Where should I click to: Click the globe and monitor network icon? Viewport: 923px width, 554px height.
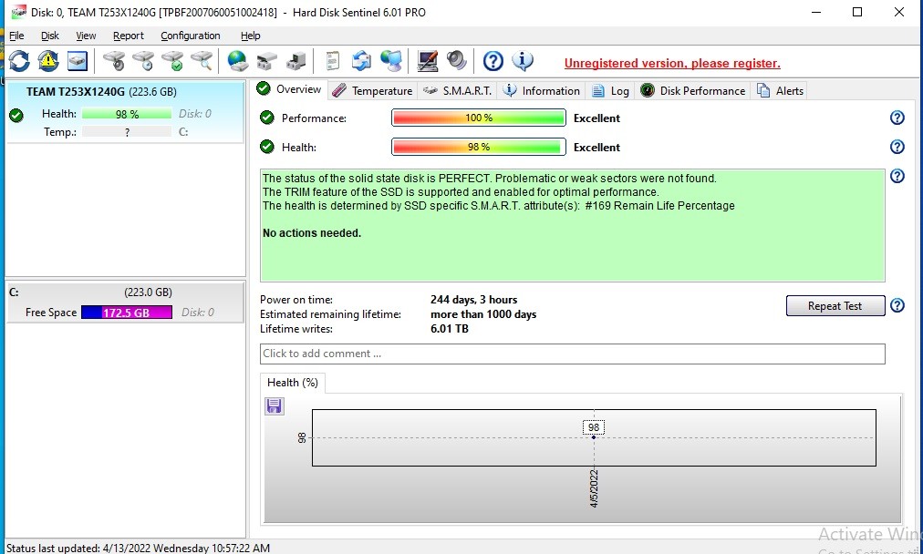click(391, 60)
